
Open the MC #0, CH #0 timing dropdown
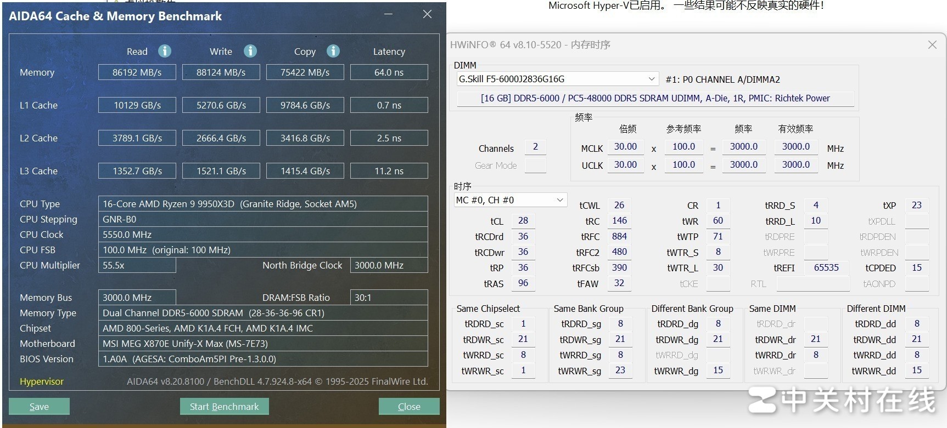[510, 200]
